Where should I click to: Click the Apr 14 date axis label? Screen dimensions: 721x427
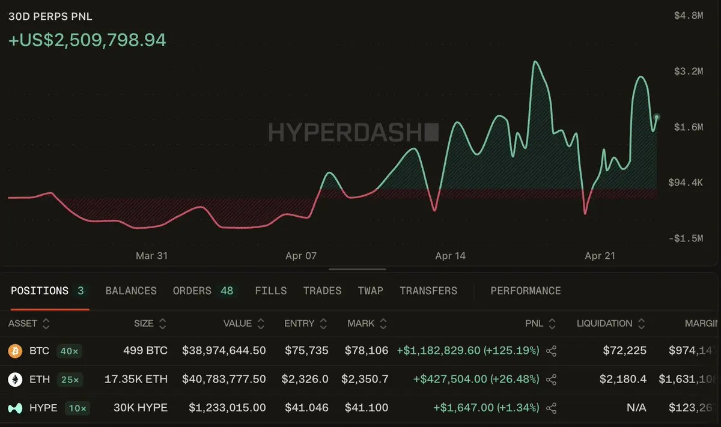tap(451, 256)
